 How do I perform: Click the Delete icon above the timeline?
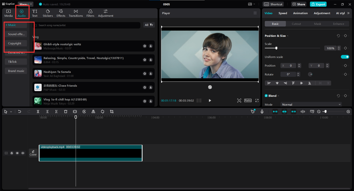(x=66, y=111)
